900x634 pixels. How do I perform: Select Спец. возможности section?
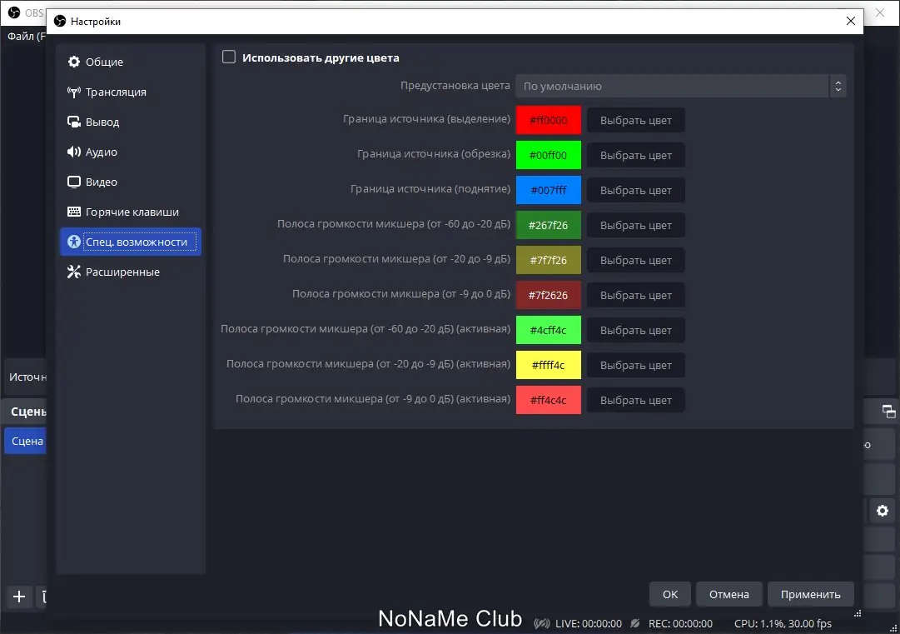pos(131,242)
